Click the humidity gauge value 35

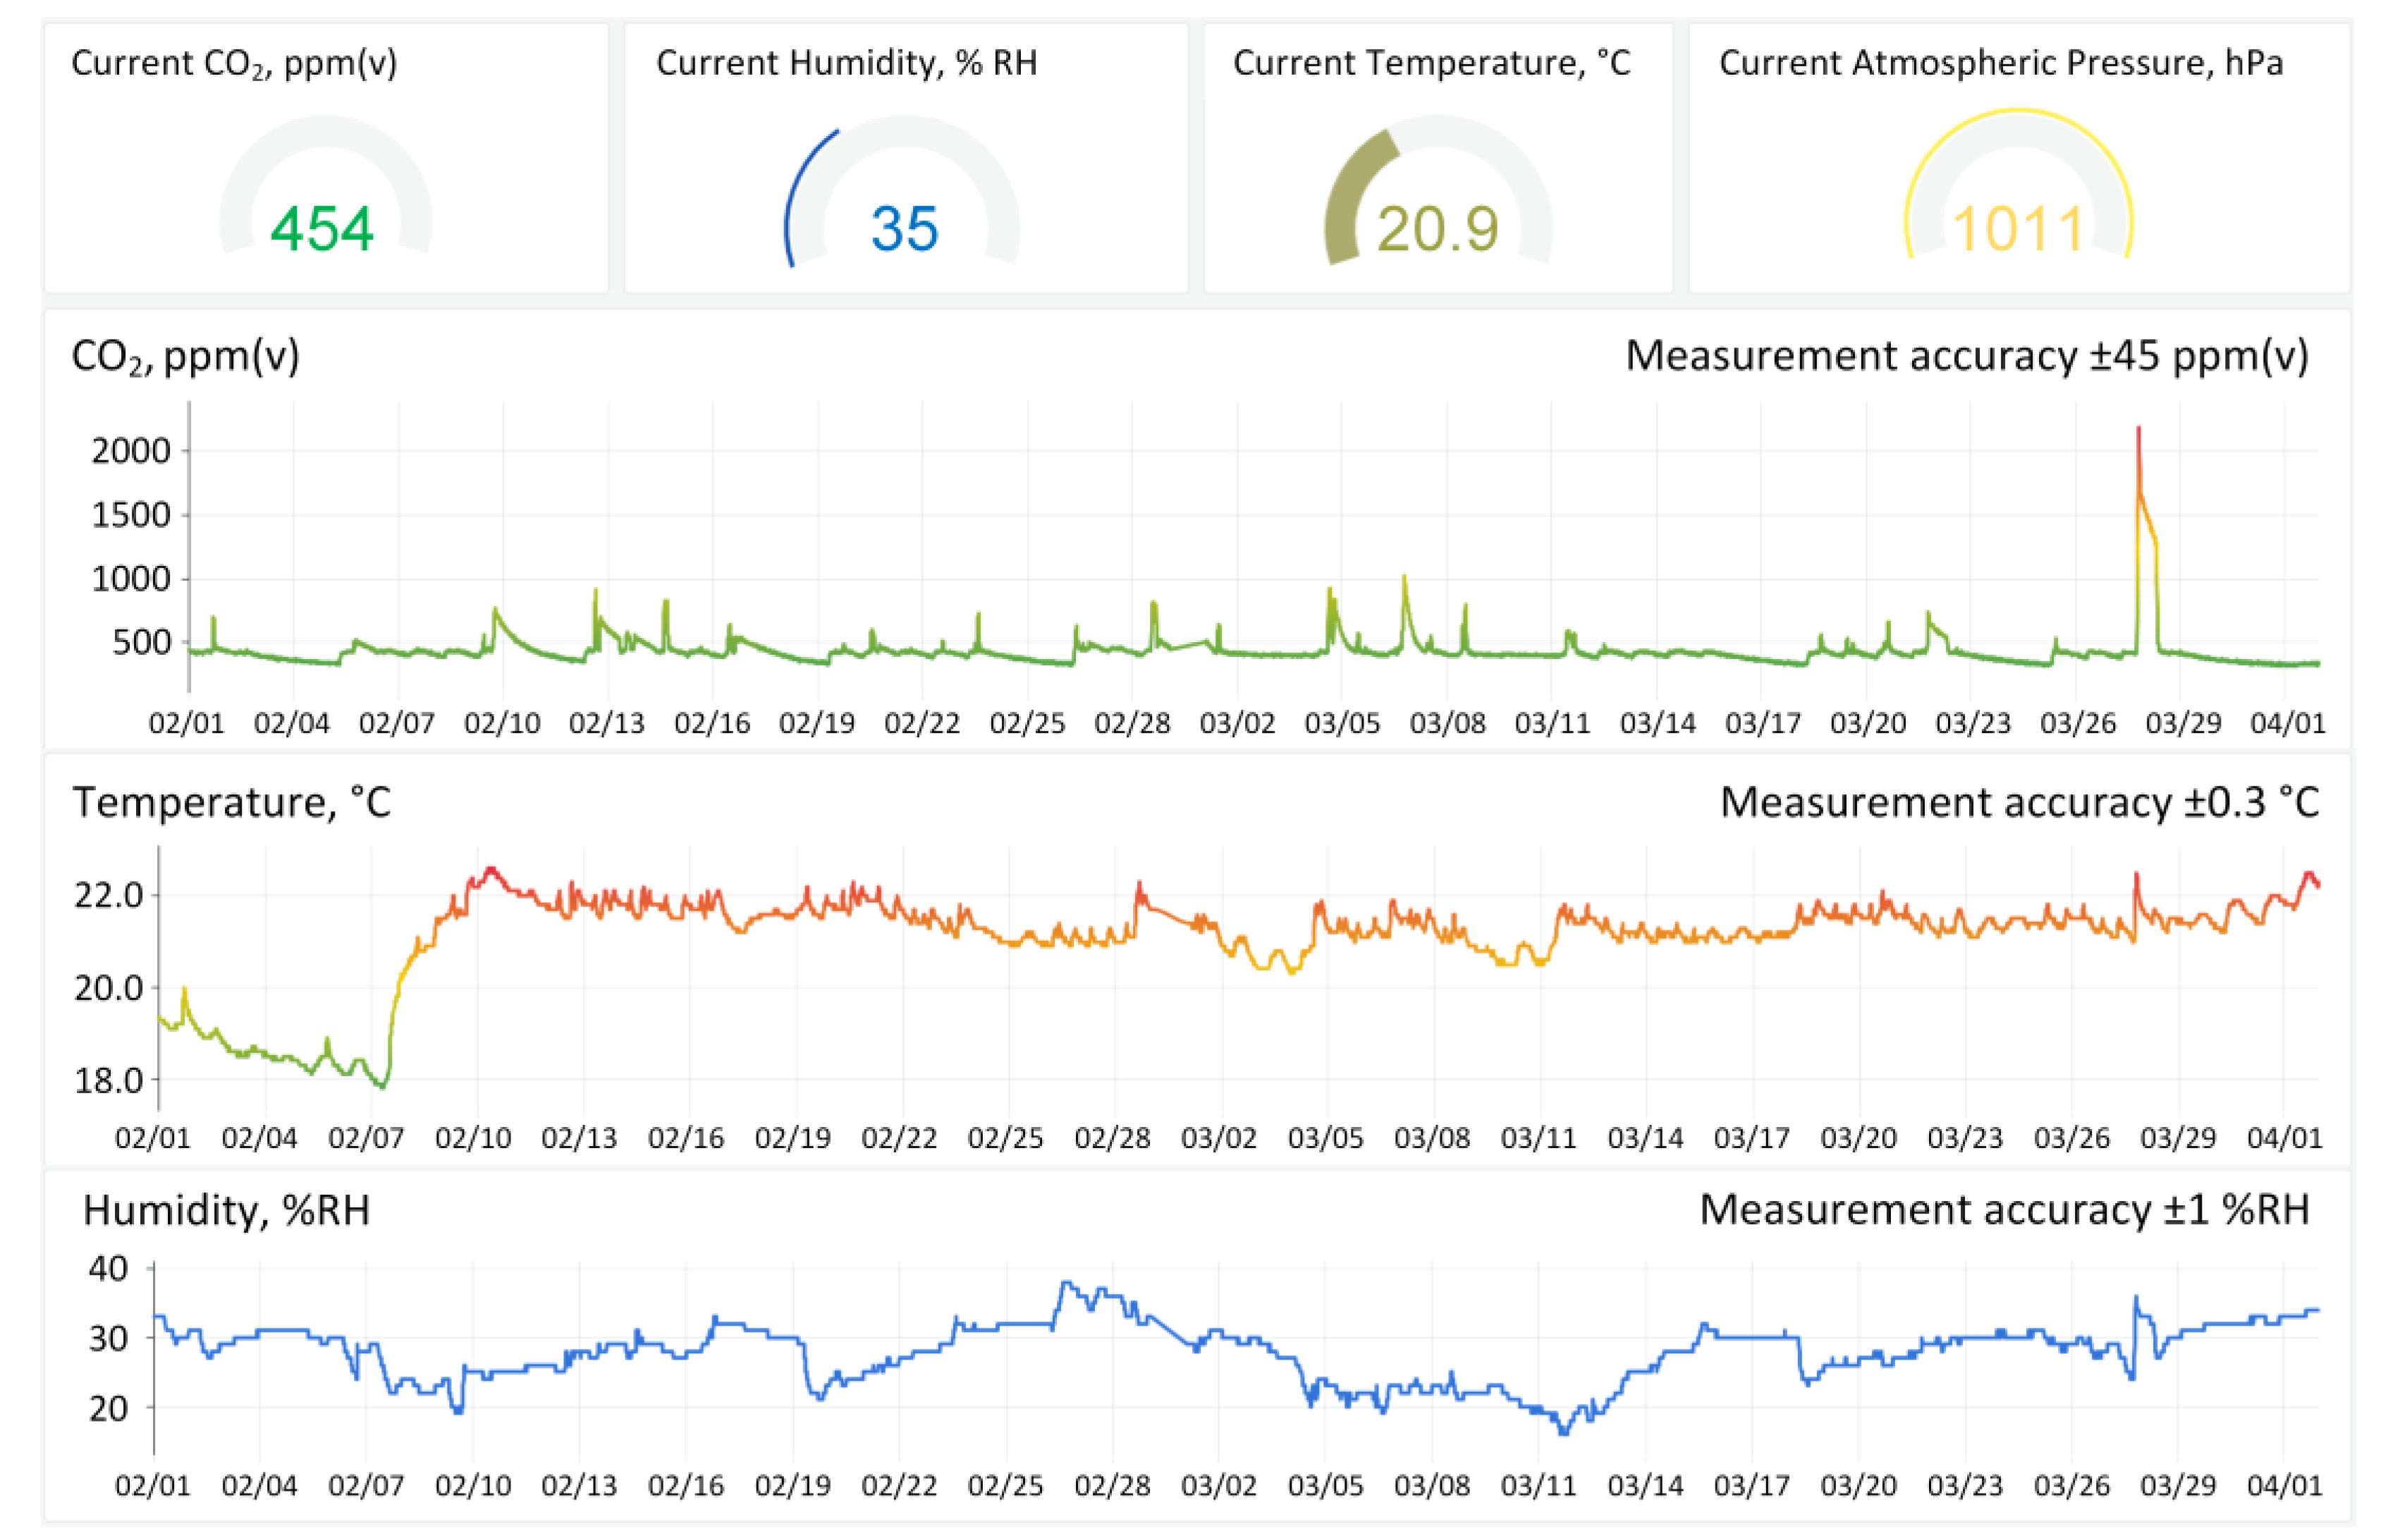click(x=905, y=229)
